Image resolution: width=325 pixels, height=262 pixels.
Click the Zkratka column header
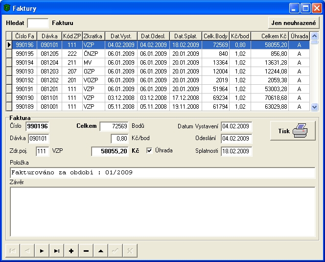pyautogui.click(x=93, y=36)
